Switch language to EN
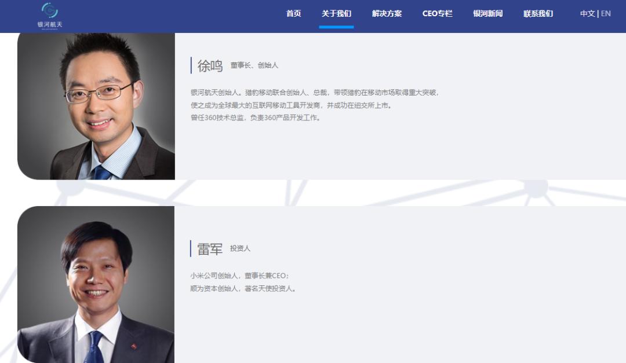Image resolution: width=626 pixels, height=363 pixels. point(606,13)
